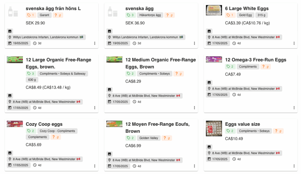Click image icon on 12 Omega-3 Free-Run Eggs card

click(209, 82)
